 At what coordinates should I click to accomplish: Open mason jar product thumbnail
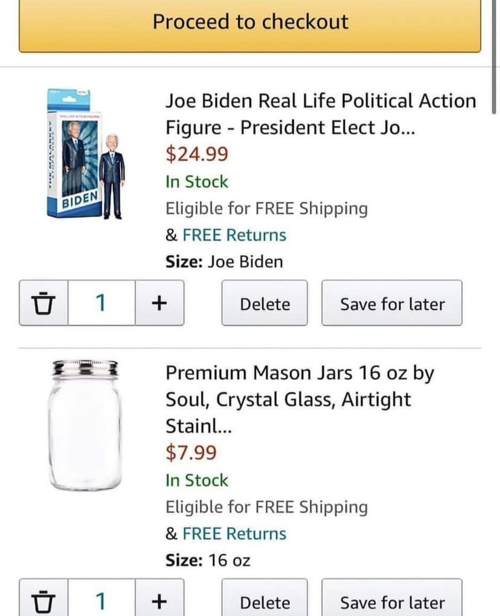(85, 426)
